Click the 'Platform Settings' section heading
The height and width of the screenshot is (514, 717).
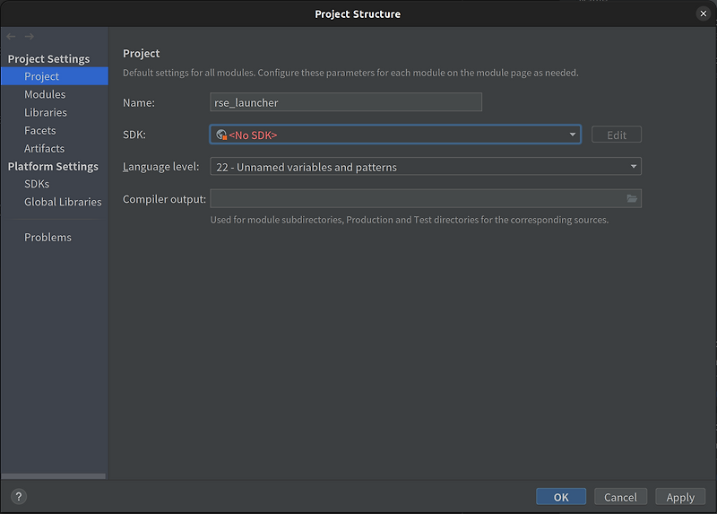click(x=53, y=166)
